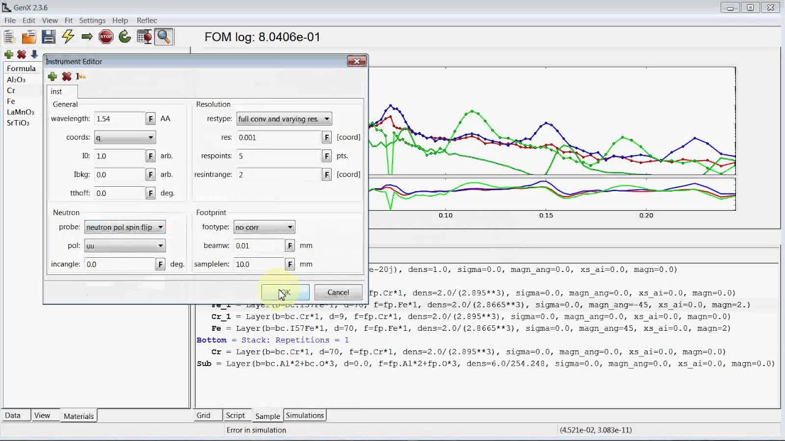Start the fit with green arrow icon
Image resolution: width=785 pixels, height=441 pixels.
click(86, 37)
